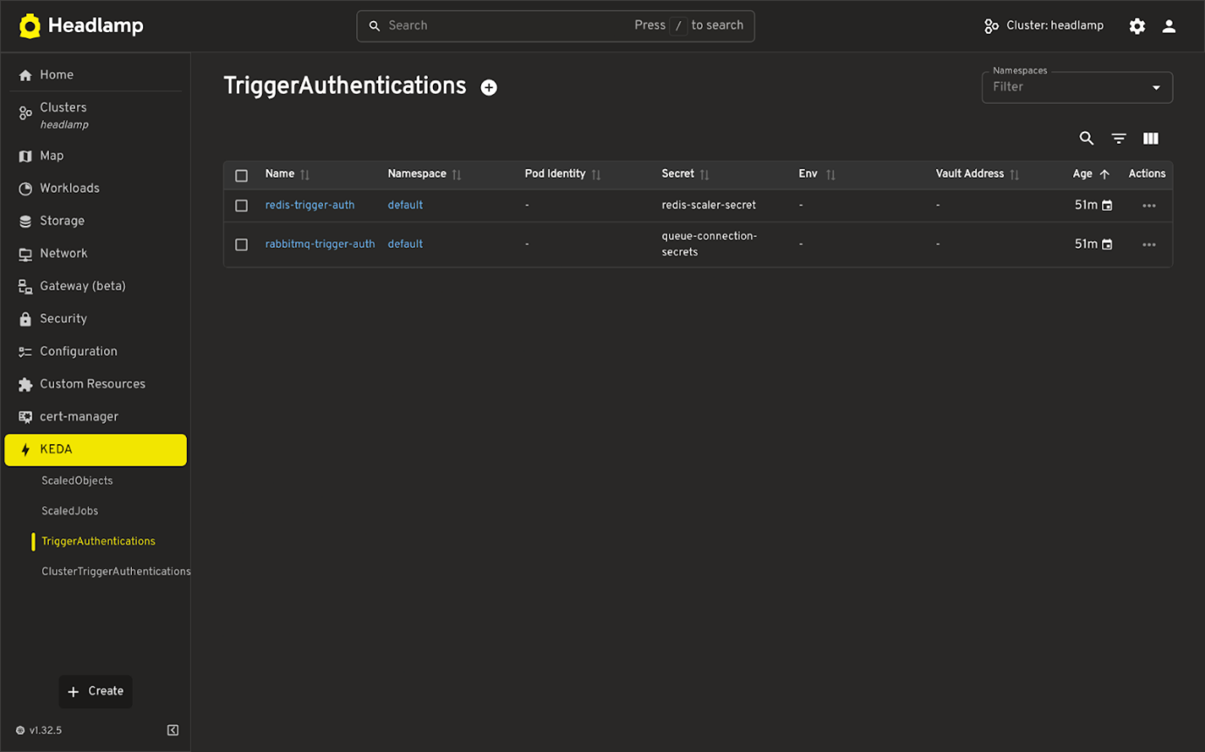Check the rabbitmq-trigger-auth row checkbox
The width and height of the screenshot is (1205, 752).
(x=242, y=245)
